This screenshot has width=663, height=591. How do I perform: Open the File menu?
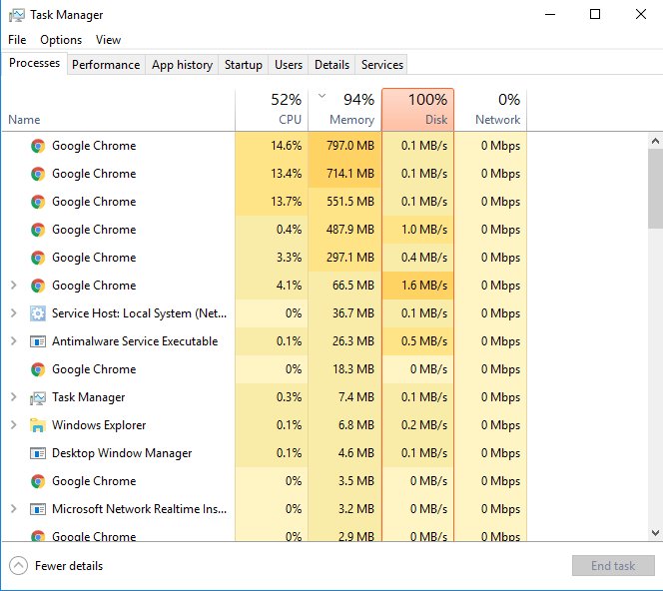click(17, 40)
